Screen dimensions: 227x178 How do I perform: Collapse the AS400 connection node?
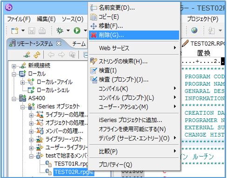click(14, 99)
